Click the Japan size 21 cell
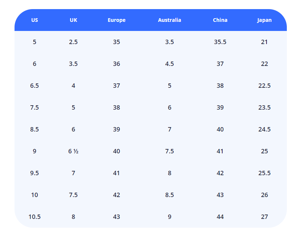The image size is (301, 228). coord(264,42)
